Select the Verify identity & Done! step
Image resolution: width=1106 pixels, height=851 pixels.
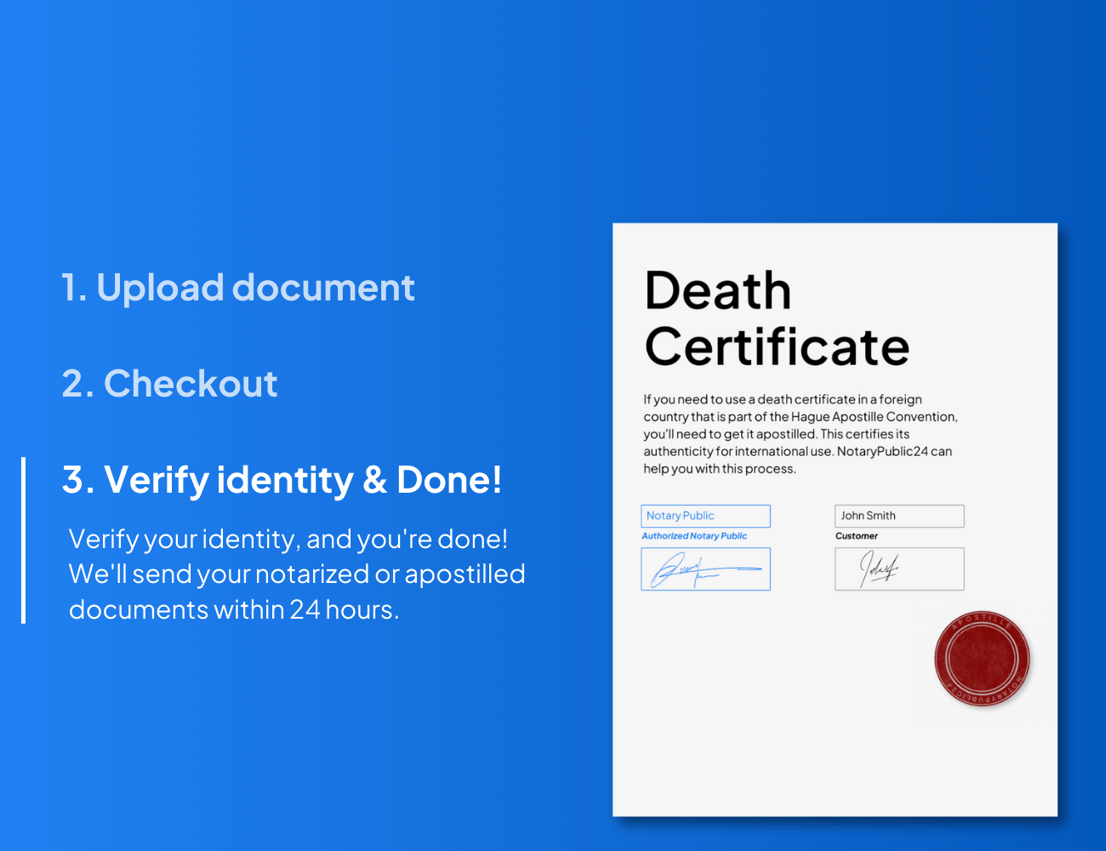pyautogui.click(x=282, y=480)
